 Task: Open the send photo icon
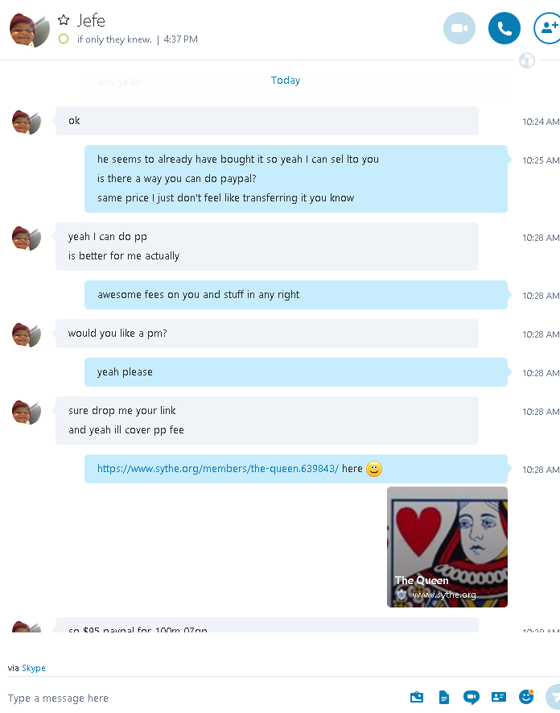point(417,697)
